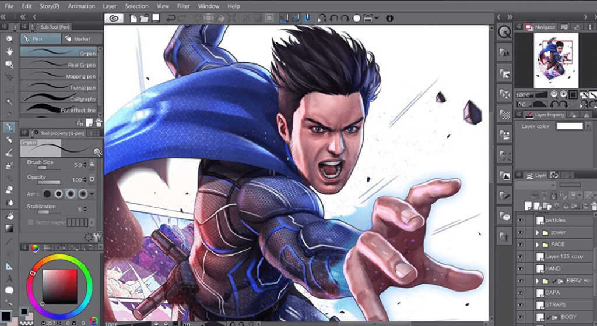Click the Open file folder icon
The image size is (597, 326).
144,18
